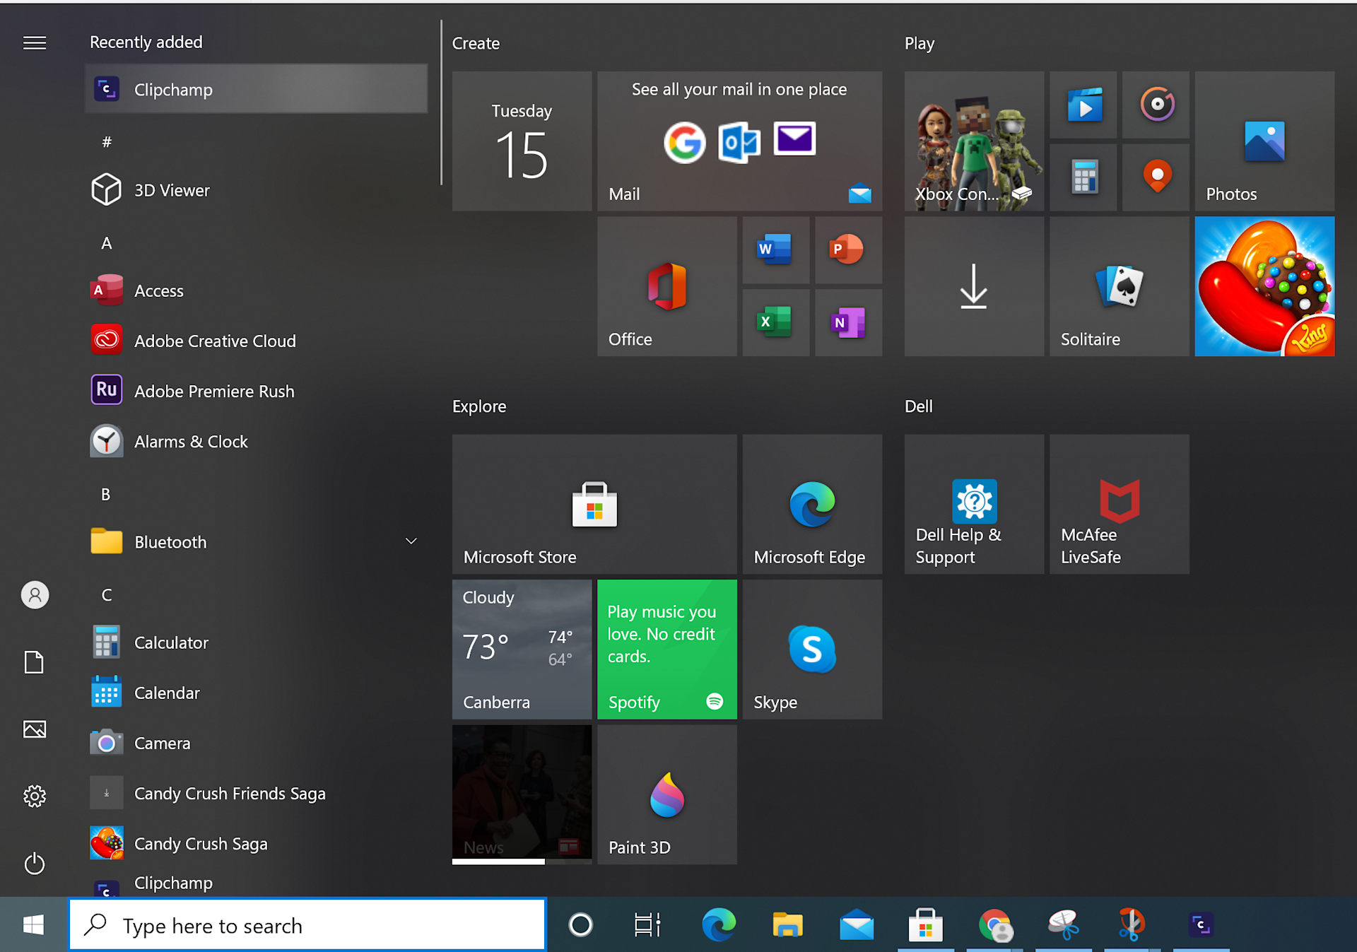Click the 'Type here to search' box

[307, 925]
